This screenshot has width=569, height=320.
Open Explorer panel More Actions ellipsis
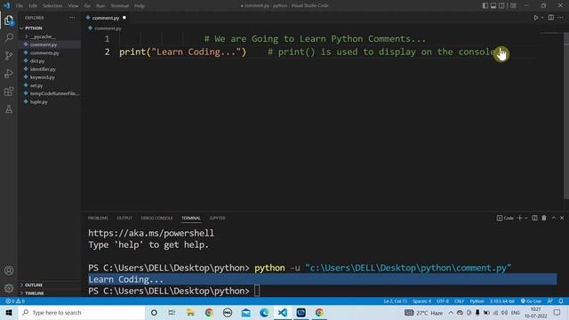72,18
